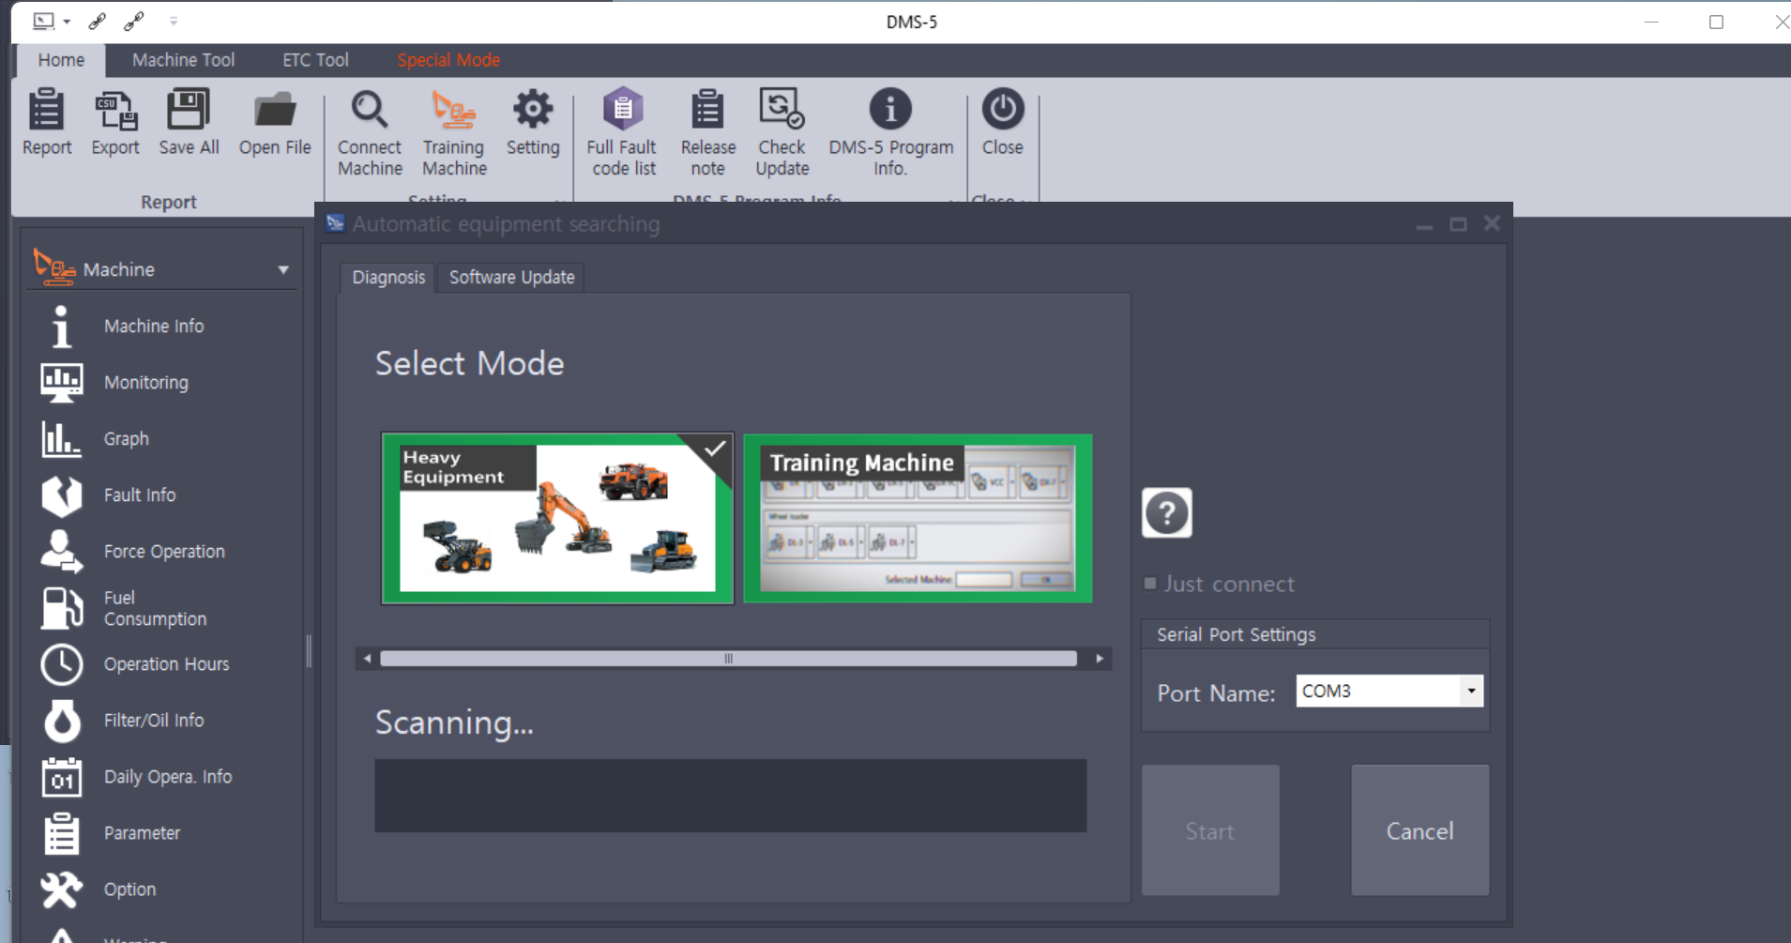Select Heavy Equipment mode thumbnail

point(557,518)
